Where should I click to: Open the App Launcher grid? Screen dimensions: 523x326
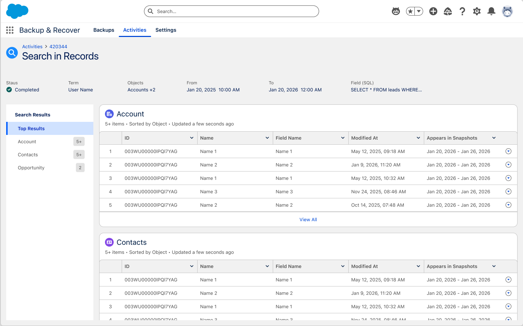pyautogui.click(x=10, y=30)
